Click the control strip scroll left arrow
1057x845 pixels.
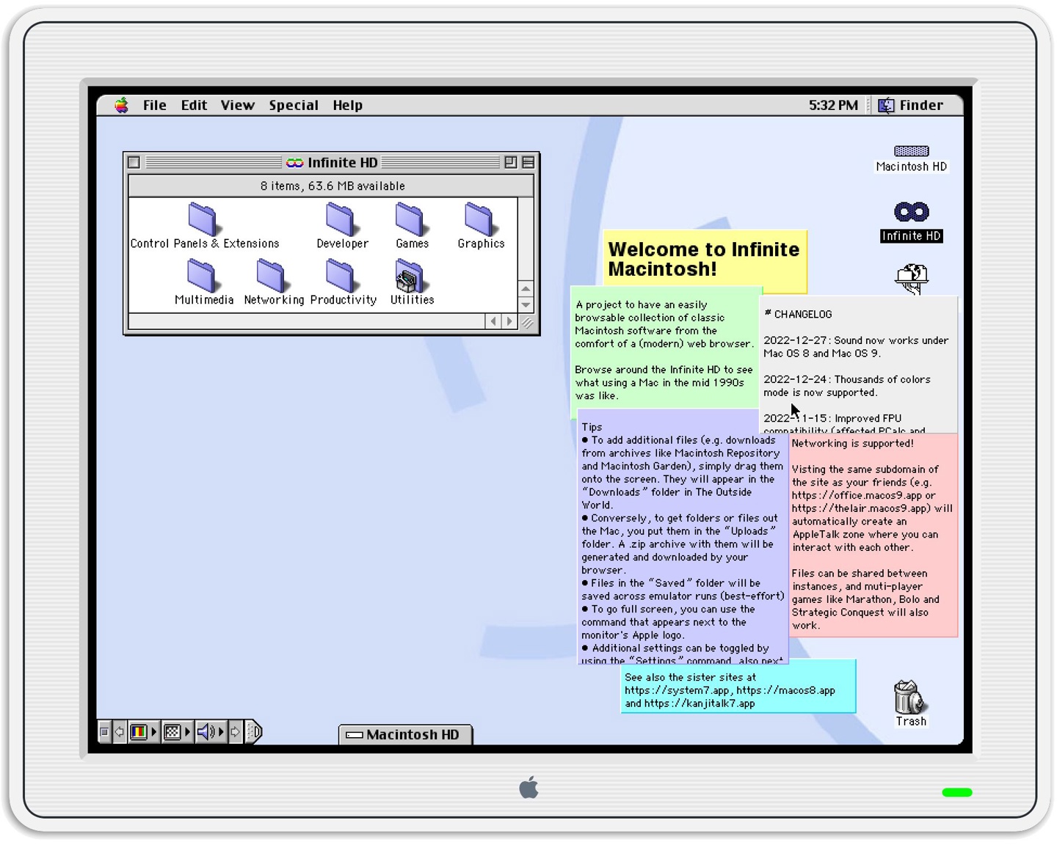point(119,731)
